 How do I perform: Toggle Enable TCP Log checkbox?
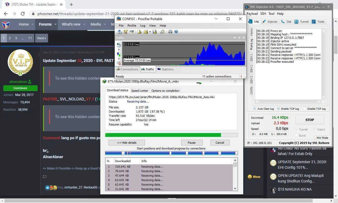pyautogui.click(x=278, y=109)
